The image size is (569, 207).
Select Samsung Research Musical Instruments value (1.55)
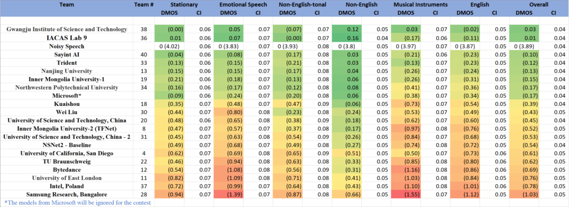tap(406, 195)
